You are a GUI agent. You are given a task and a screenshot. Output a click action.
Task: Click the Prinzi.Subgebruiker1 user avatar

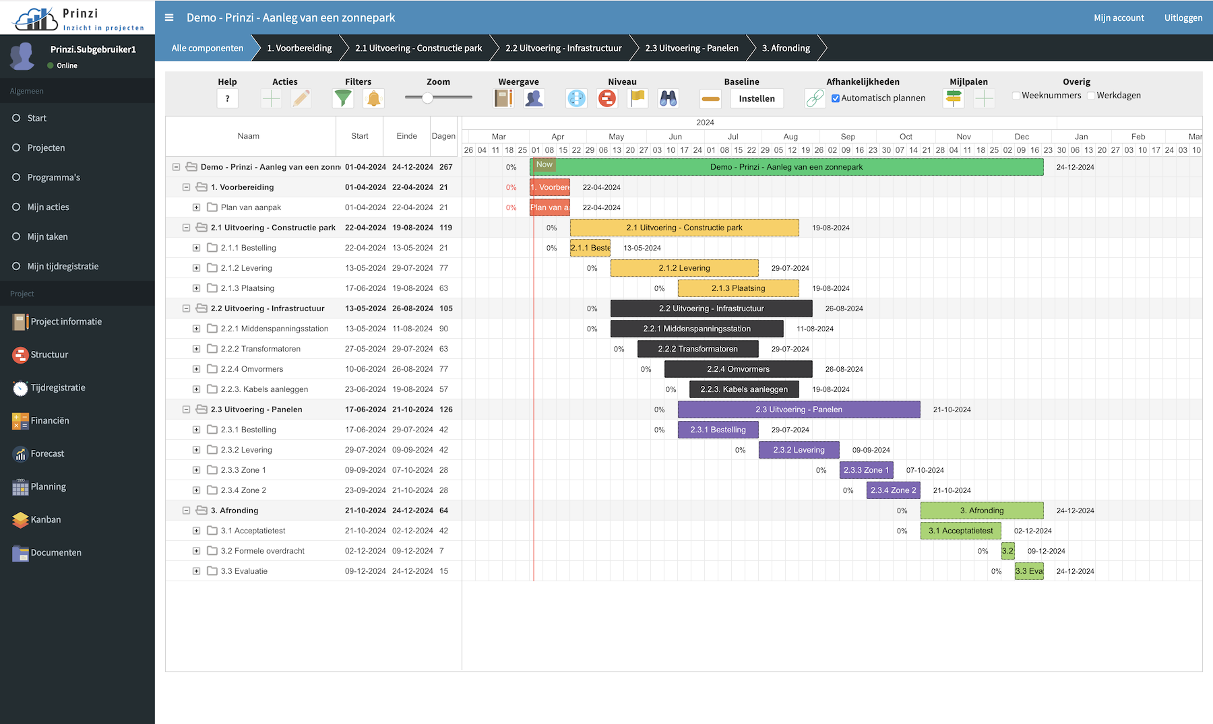pos(22,56)
